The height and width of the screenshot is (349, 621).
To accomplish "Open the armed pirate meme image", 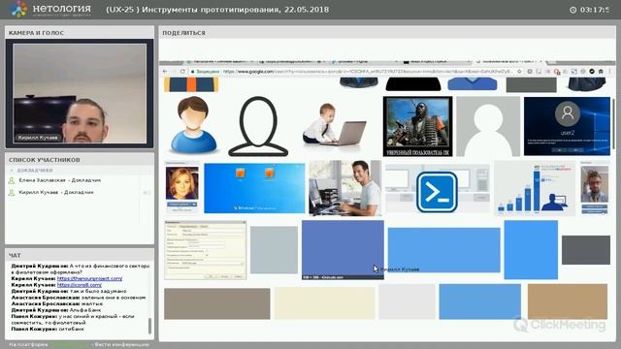I will [418, 126].
